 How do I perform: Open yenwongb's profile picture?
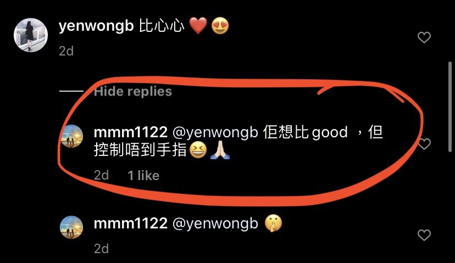30,35
